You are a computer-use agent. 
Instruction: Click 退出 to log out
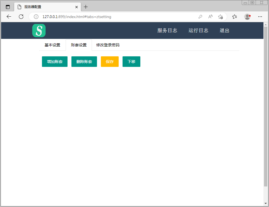(x=224, y=31)
